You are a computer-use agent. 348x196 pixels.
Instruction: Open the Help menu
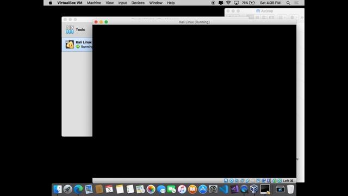(171, 3)
